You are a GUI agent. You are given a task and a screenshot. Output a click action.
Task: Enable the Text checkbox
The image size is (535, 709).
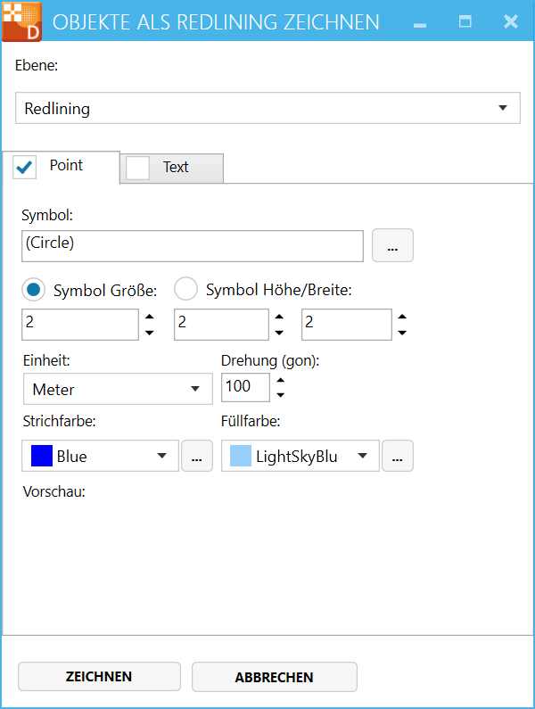tap(138, 168)
